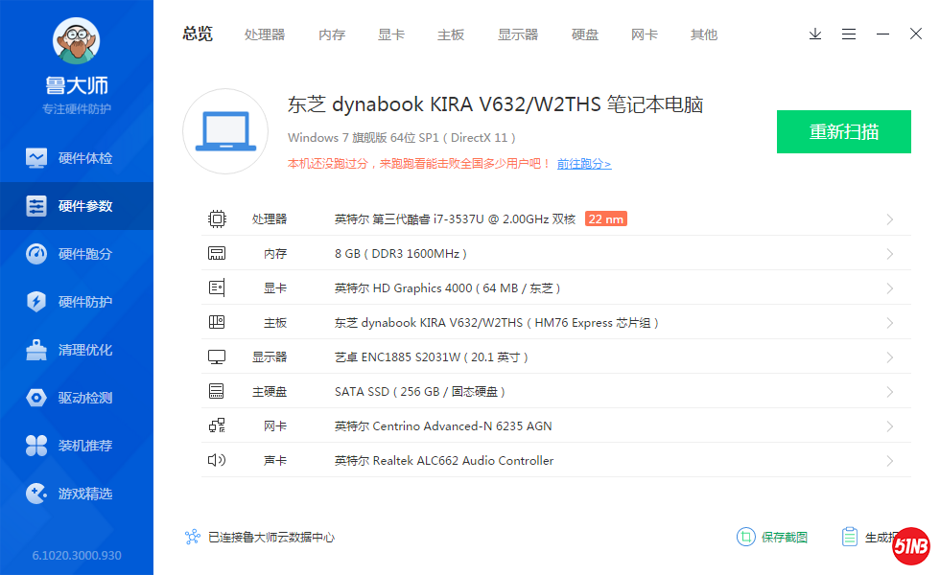
Task: Open the hamburger main menu icon
Action: click(x=849, y=34)
